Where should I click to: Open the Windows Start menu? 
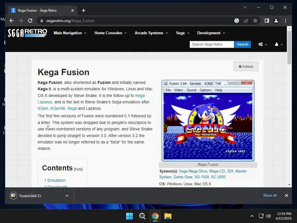(130, 216)
